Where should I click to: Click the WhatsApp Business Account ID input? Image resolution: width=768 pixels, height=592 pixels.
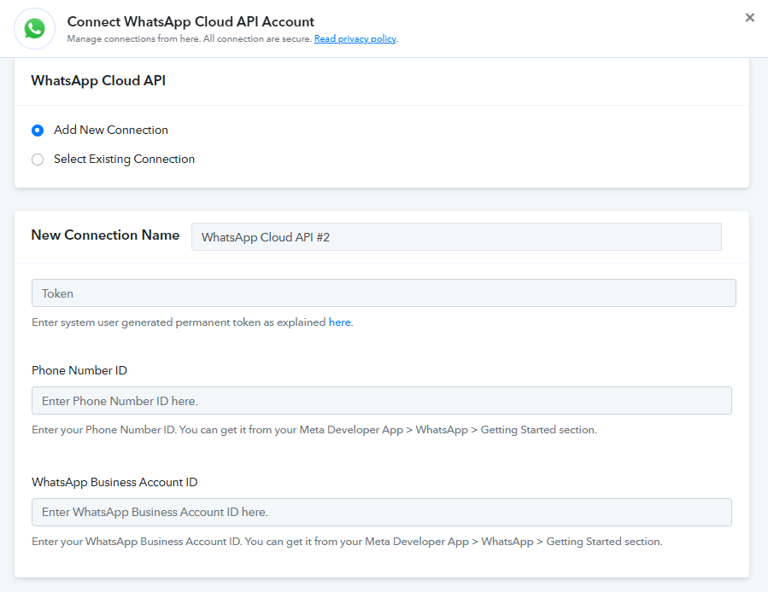coord(382,513)
